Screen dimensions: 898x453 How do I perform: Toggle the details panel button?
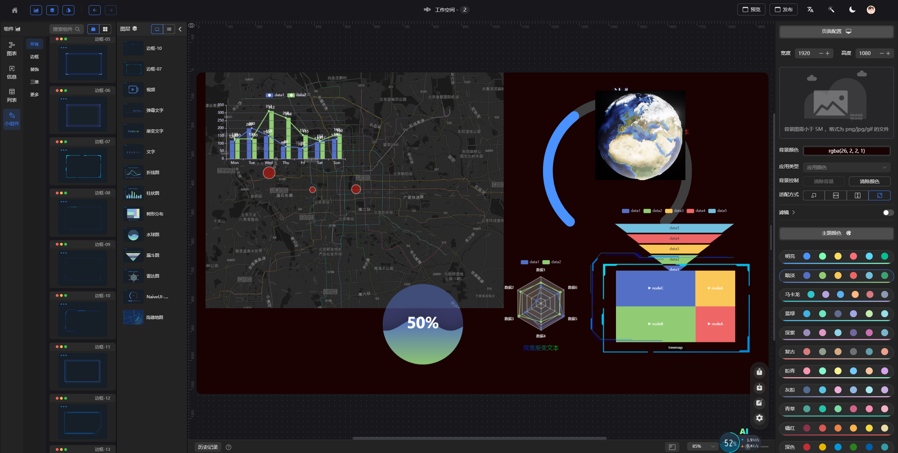[68, 10]
